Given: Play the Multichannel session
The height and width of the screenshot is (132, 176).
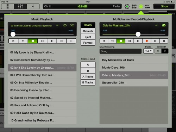Looking at the screenshot, I should click(x=138, y=41).
